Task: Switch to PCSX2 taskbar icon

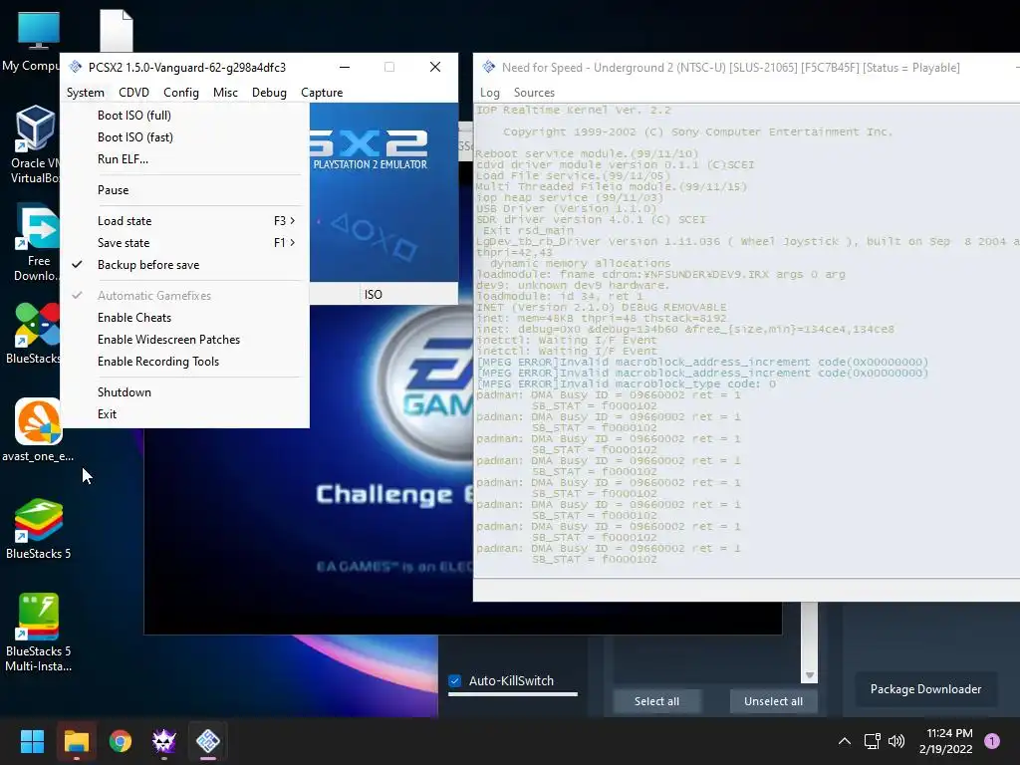Action: click(208, 741)
